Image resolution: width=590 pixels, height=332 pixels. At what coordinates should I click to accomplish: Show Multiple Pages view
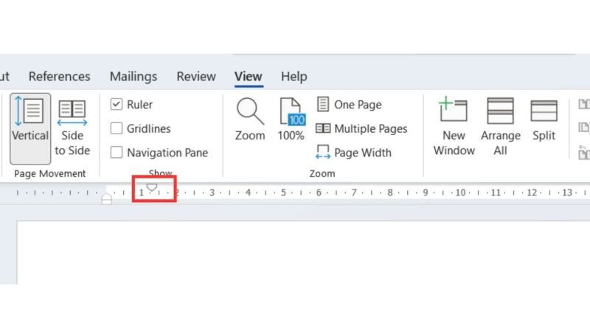click(x=361, y=128)
